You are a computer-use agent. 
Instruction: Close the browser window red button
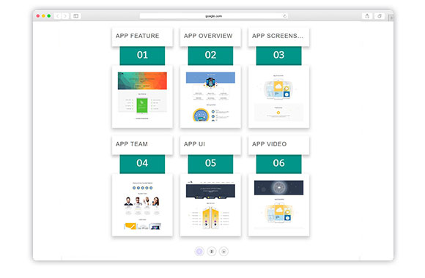coord(38,16)
